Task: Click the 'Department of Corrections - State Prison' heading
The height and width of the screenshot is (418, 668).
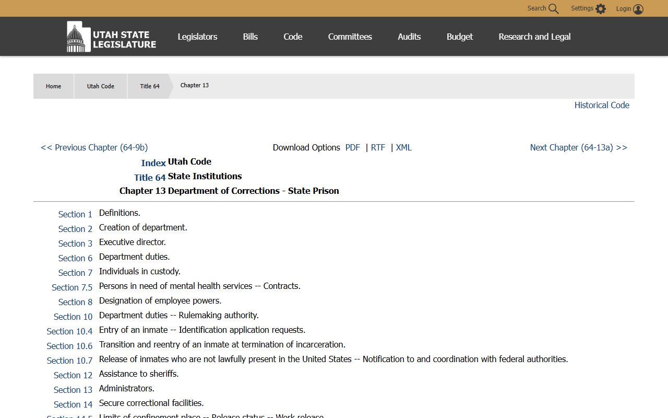Action: point(254,191)
